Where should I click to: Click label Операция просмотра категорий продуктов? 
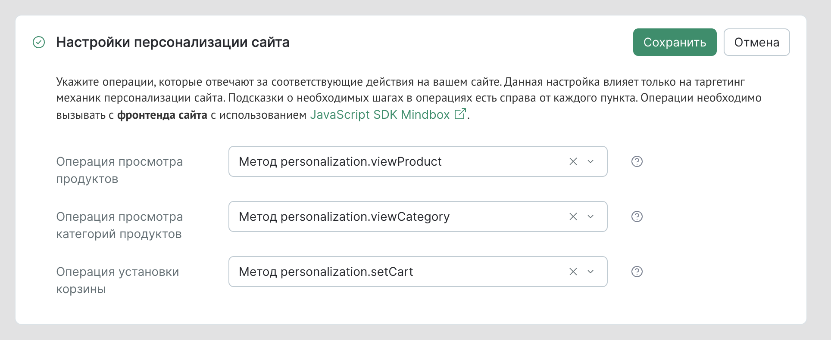(x=119, y=225)
